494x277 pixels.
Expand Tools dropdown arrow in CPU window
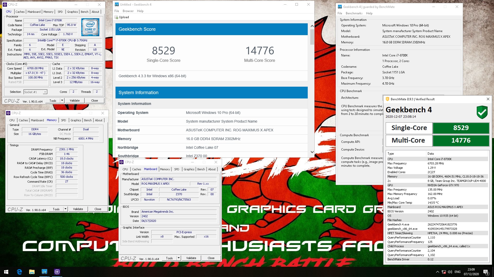tap(62, 101)
